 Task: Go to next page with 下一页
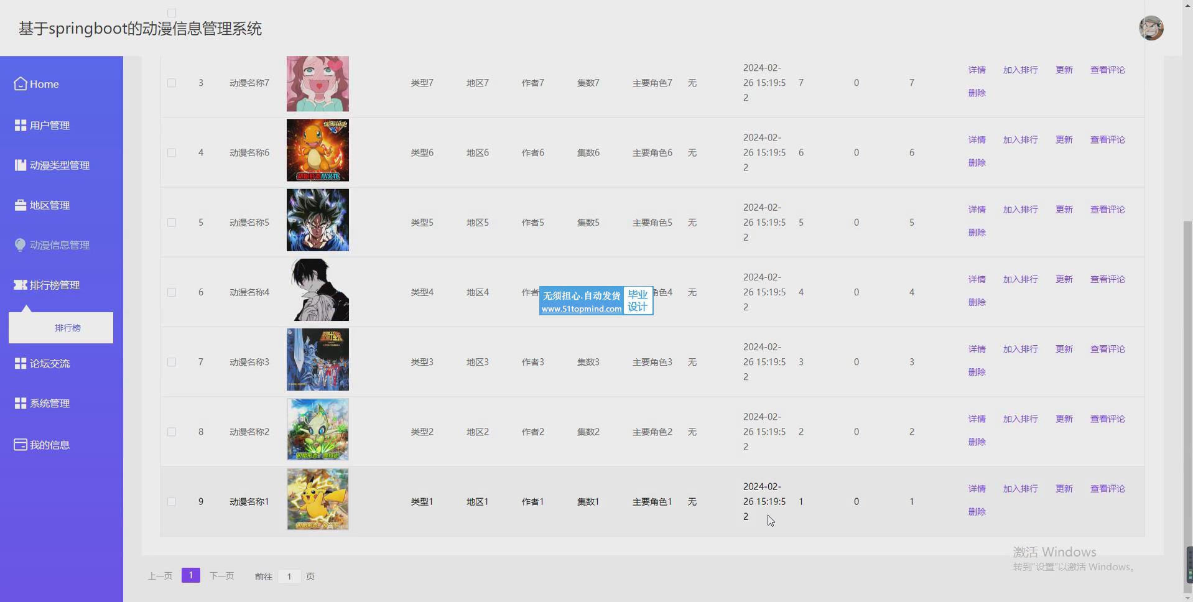[x=222, y=576]
